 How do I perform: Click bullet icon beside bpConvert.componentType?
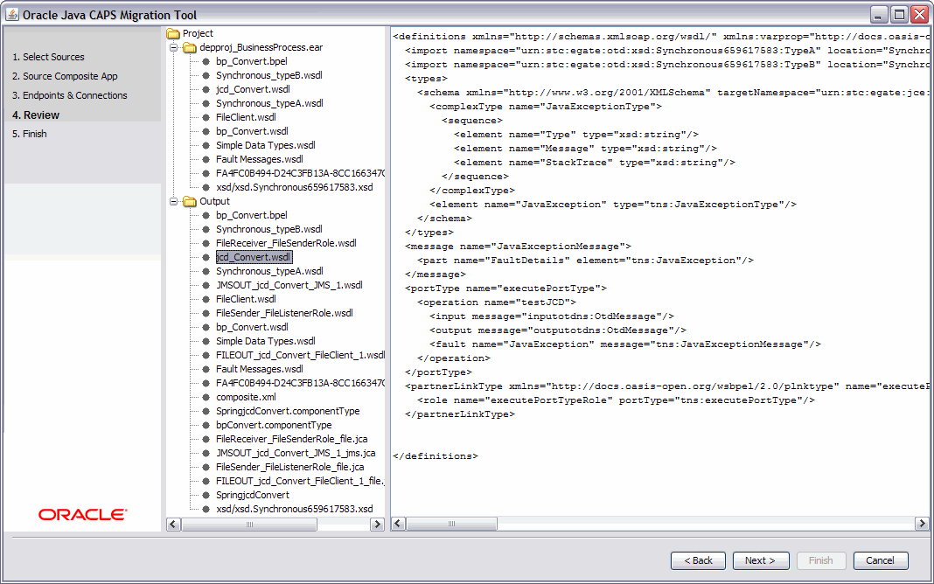[x=206, y=425]
